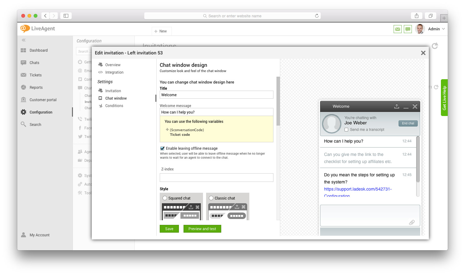The image size is (465, 275).
Task: Expand the Admin user dropdown
Action: pyautogui.click(x=437, y=29)
